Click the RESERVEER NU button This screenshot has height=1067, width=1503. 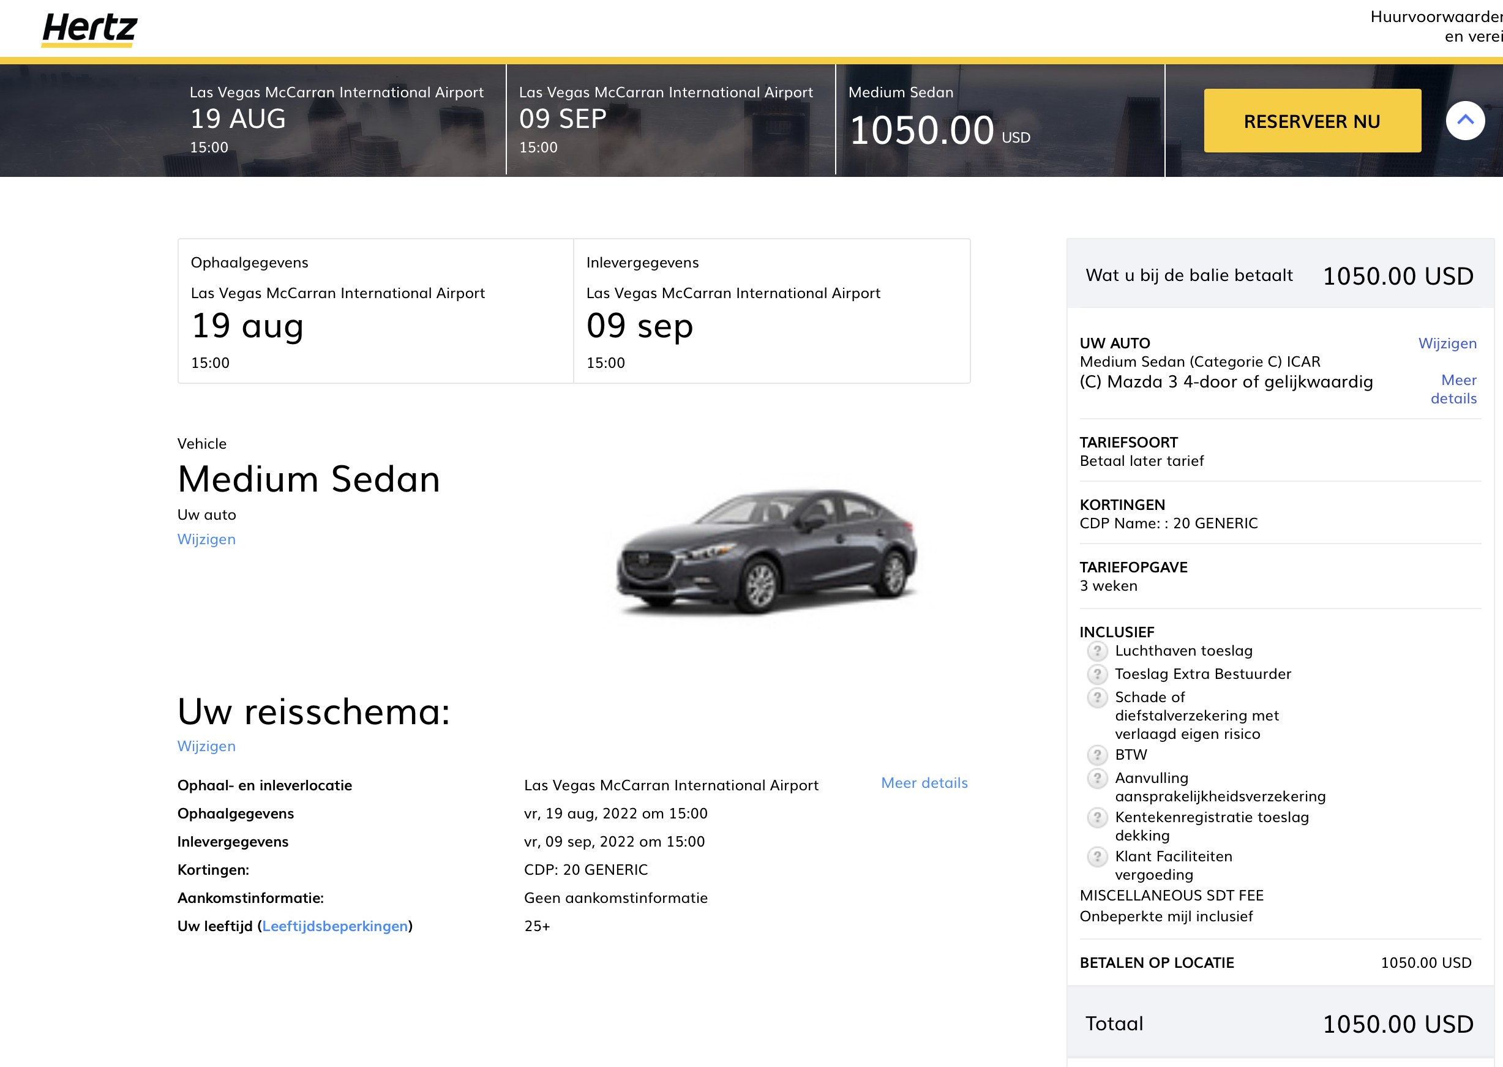[x=1312, y=121]
